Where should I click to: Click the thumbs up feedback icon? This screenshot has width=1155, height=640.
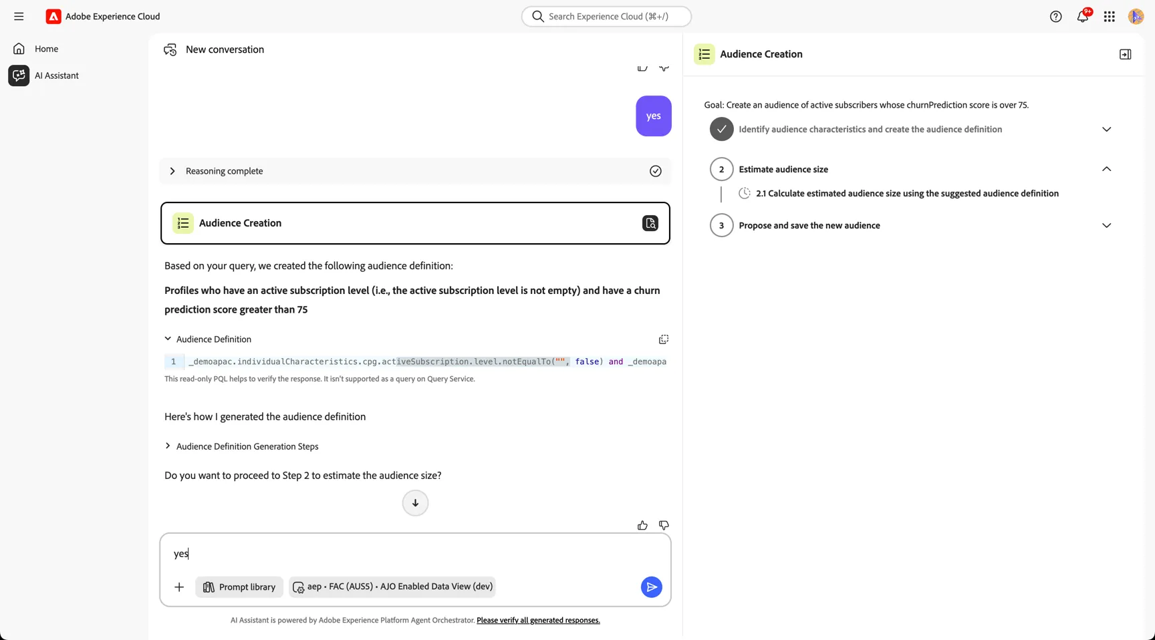(x=642, y=526)
